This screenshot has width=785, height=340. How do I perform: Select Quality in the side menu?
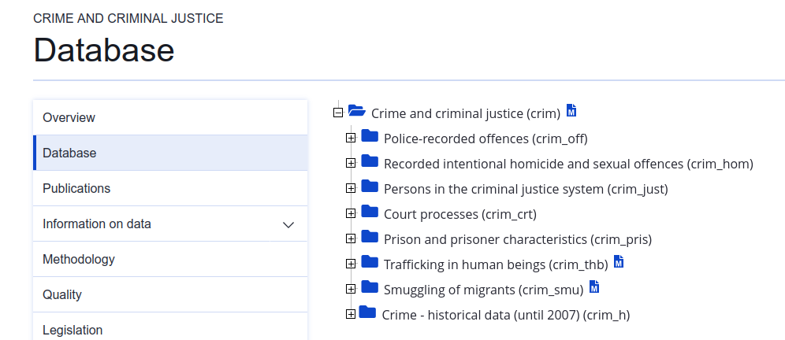(x=170, y=295)
